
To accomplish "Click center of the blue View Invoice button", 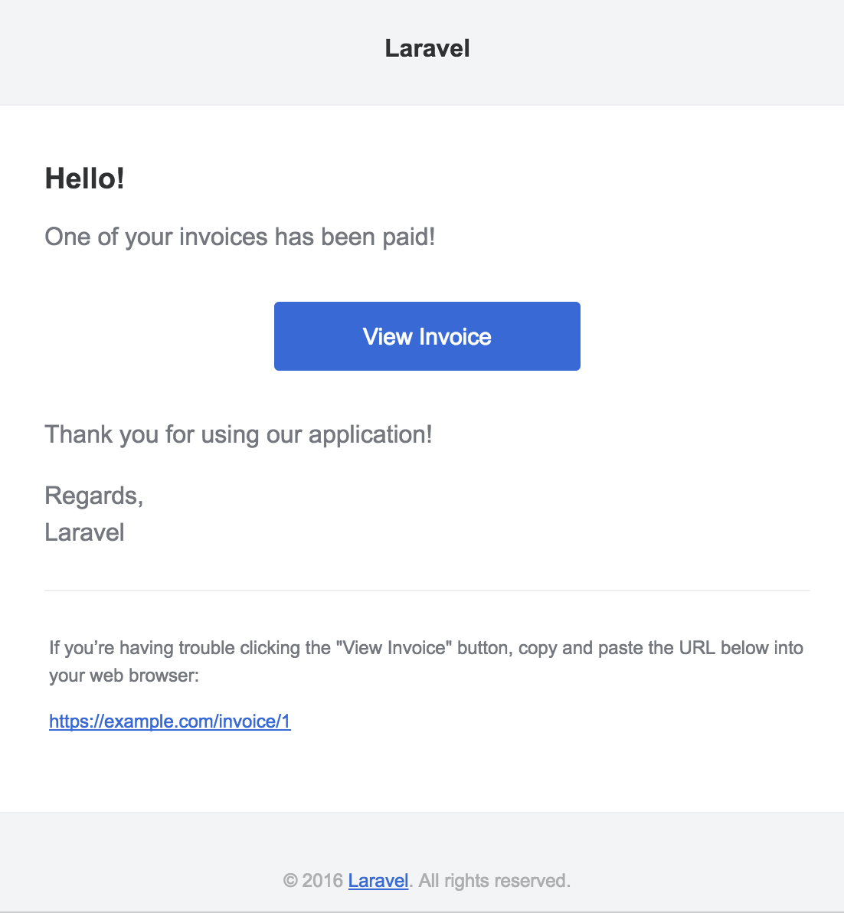I will (427, 335).
